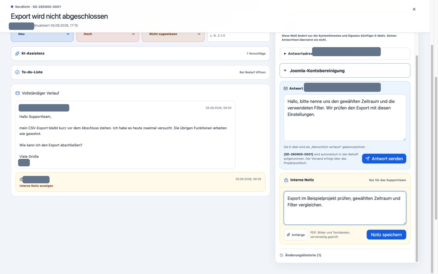
Task: Click the timestamp 05.09.2026, 09:30
Action: click(248, 179)
